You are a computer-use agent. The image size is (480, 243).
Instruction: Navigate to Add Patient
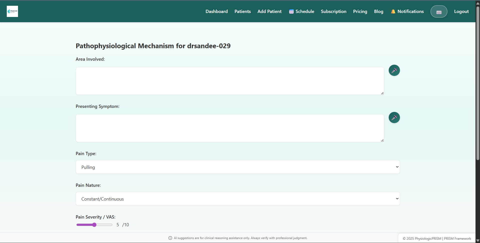[x=269, y=11]
